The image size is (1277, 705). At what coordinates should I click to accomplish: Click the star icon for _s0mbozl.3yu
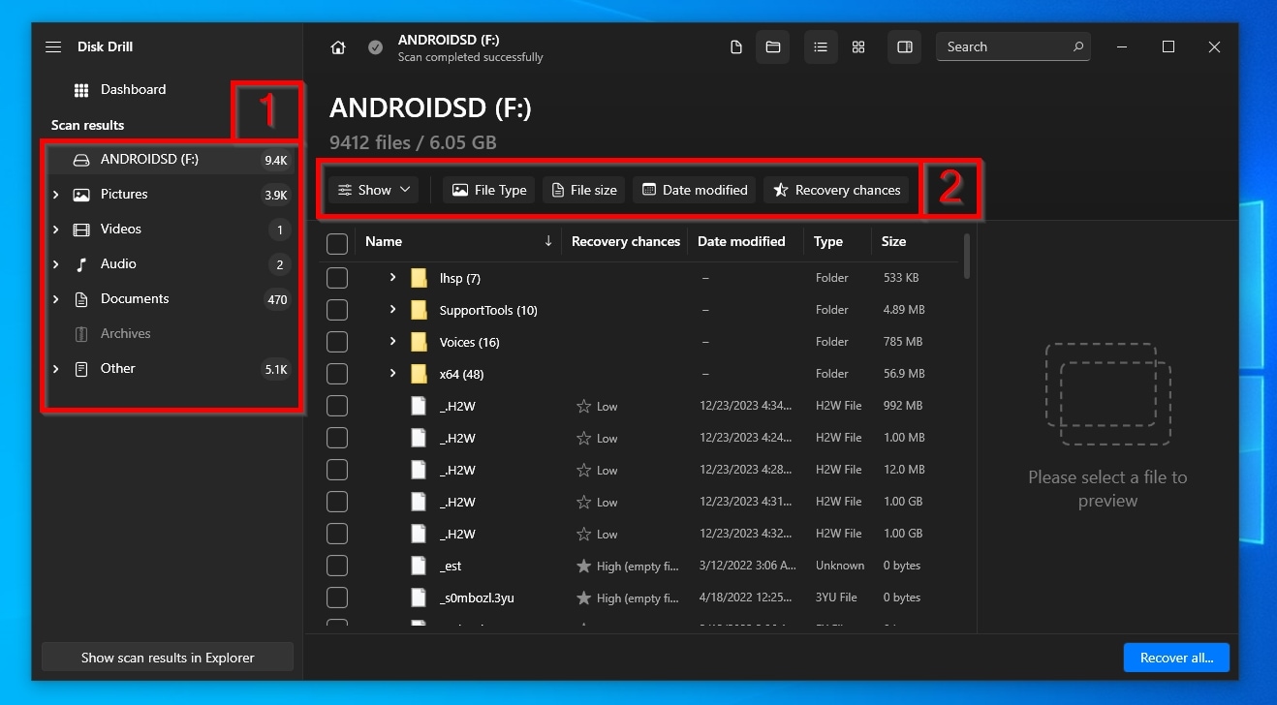point(583,598)
